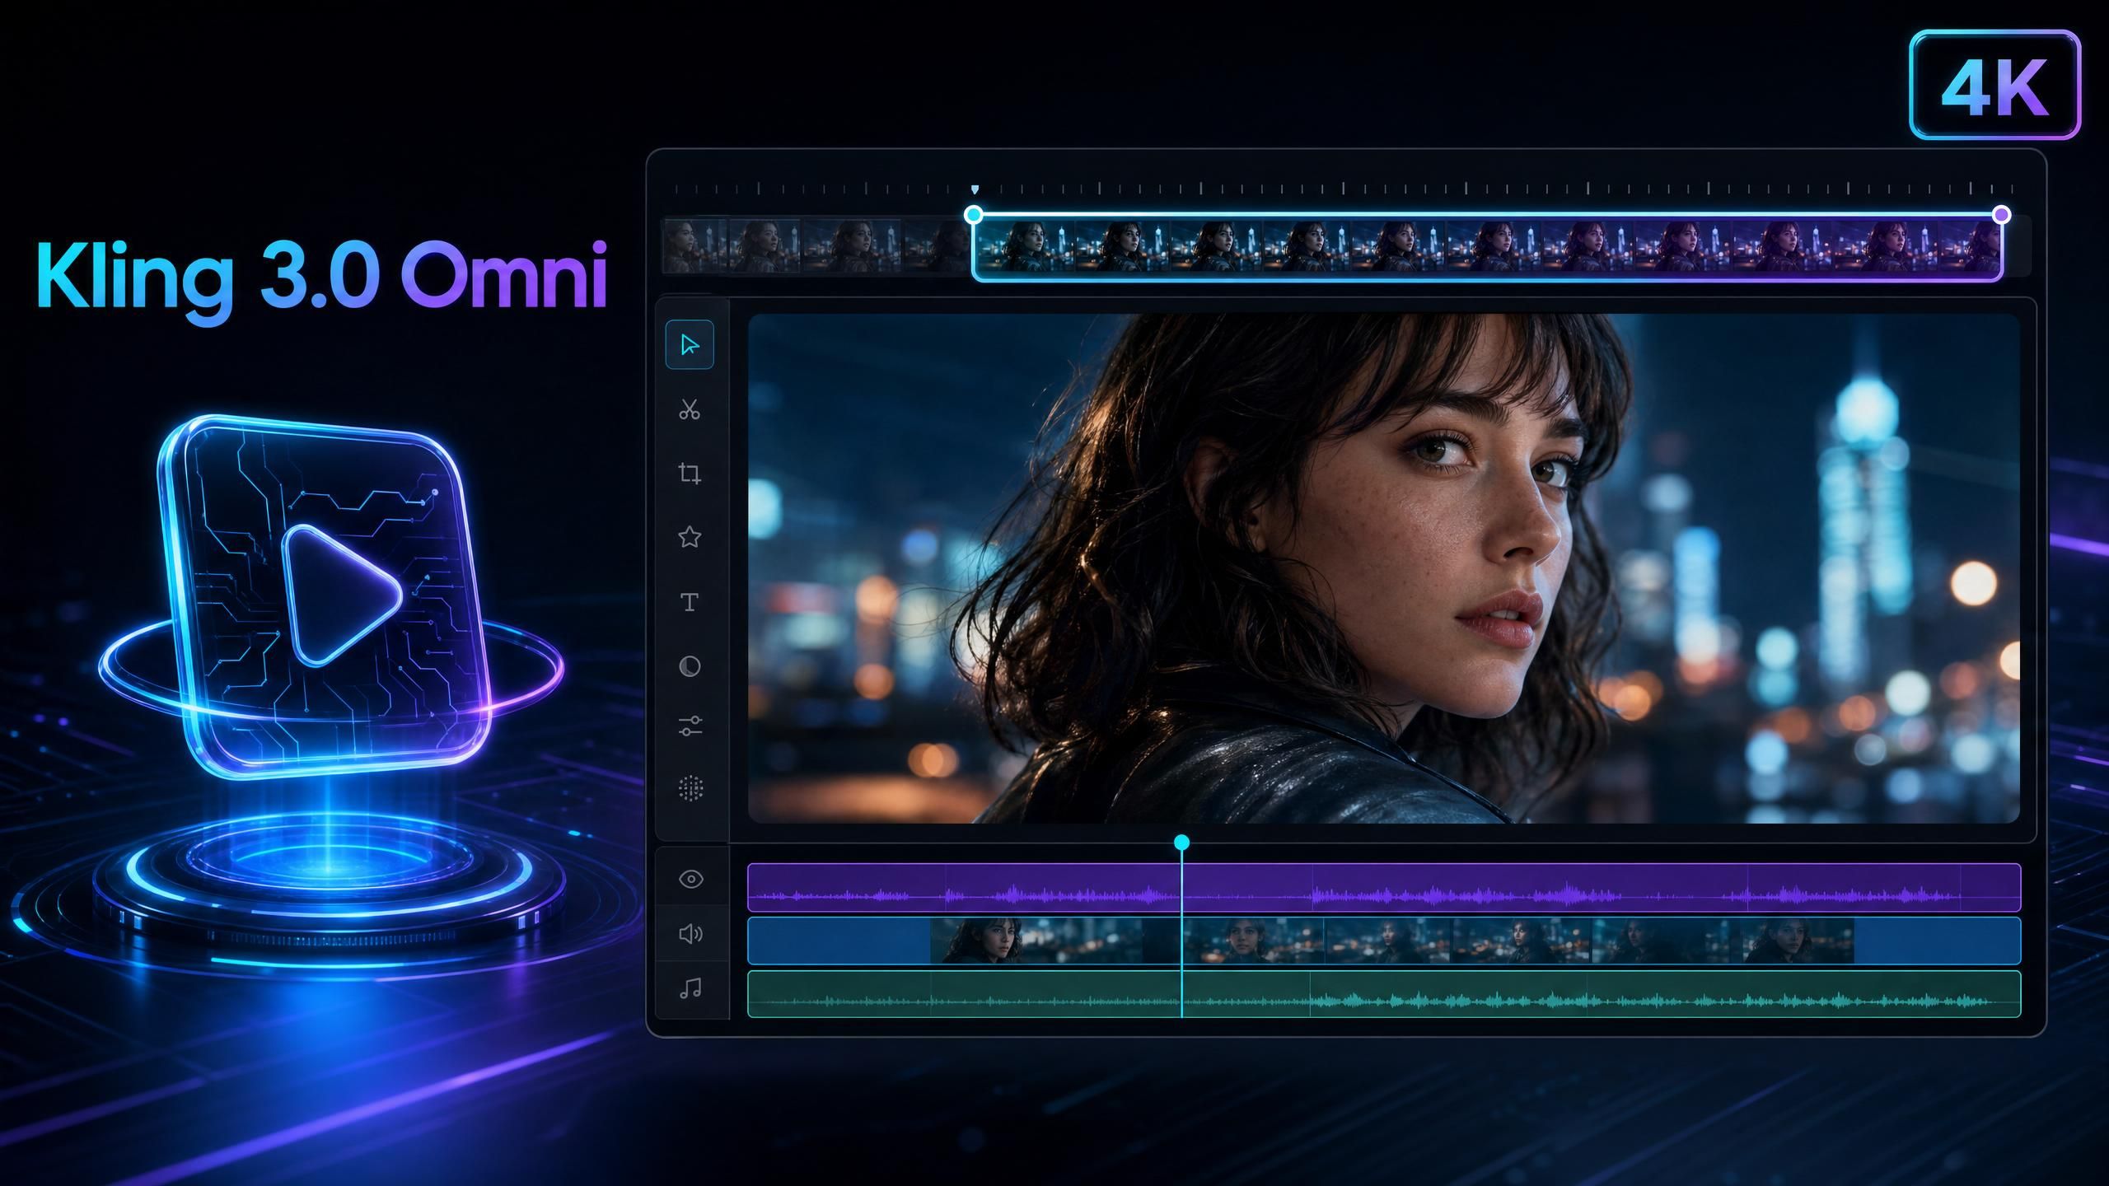Activate the crop tool
Viewport: 2109px width, 1186px height.
tap(690, 474)
